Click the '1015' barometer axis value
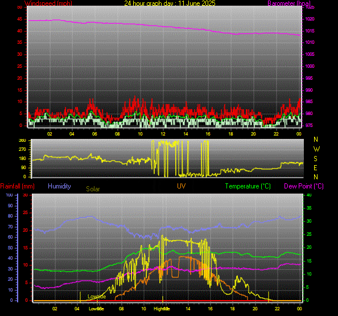338x316 pixels. (x=310, y=31)
